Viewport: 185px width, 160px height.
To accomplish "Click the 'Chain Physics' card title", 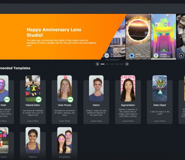I will click(64, 105).
